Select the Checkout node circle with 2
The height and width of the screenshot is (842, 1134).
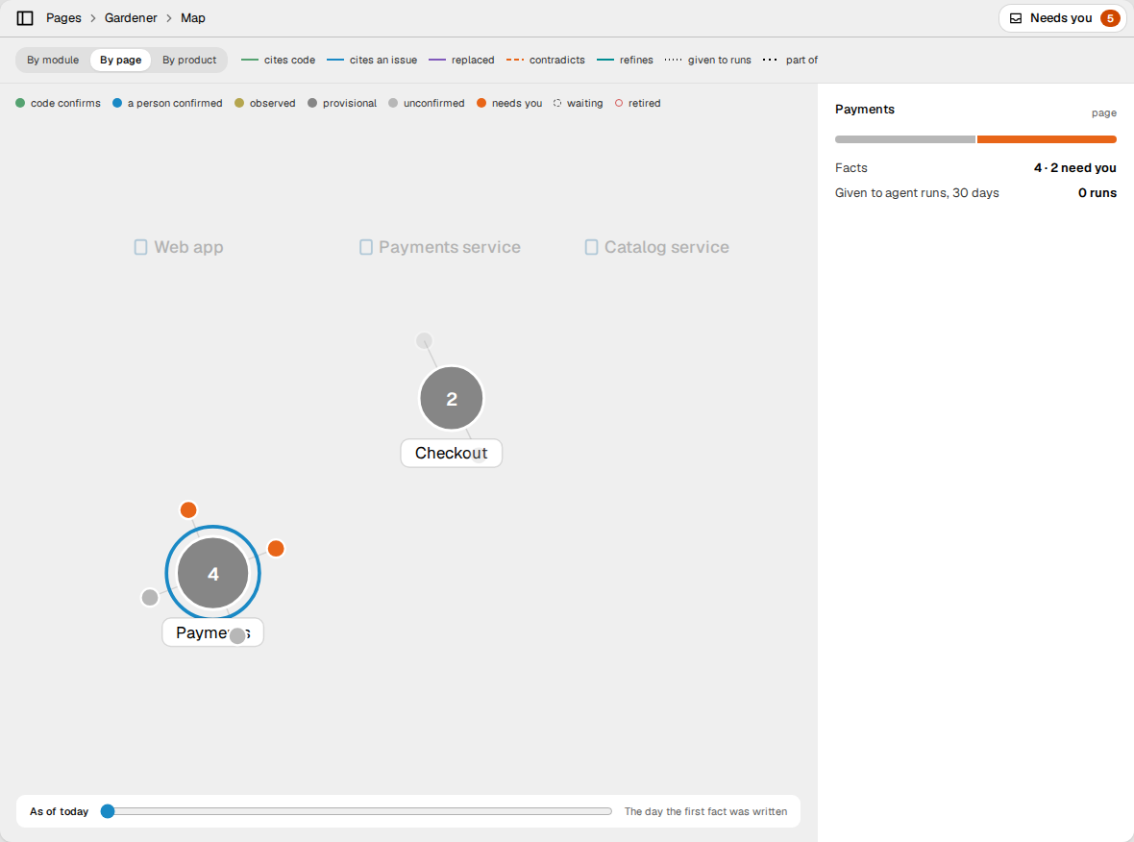tap(452, 398)
